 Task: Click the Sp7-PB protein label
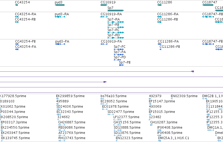coord(125,62)
